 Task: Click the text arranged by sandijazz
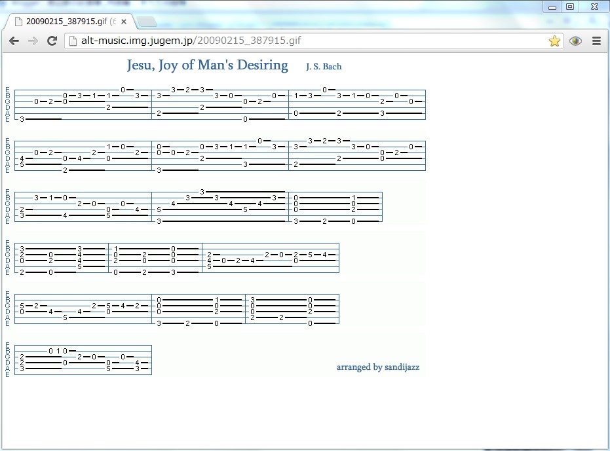tap(378, 367)
